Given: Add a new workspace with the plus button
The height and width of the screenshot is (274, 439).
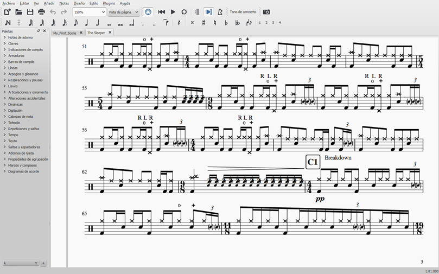Looking at the screenshot, I should coord(43,263).
